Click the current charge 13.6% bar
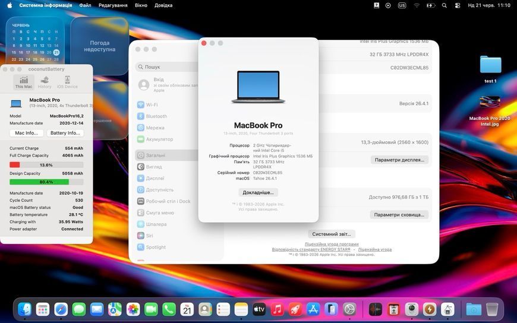517x323 pixels. (46, 165)
